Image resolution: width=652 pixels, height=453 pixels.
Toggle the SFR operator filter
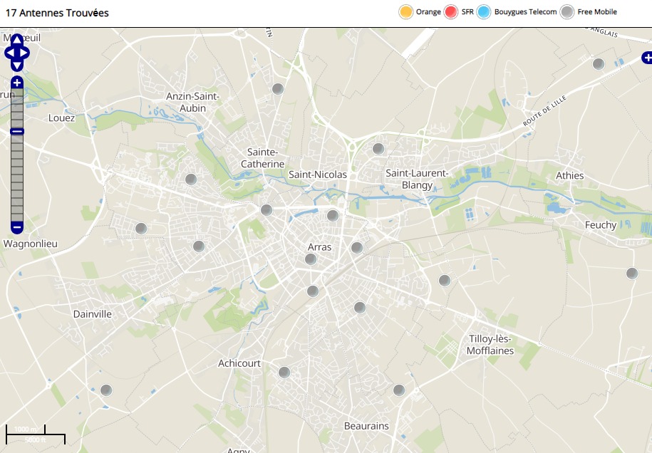[x=450, y=12]
